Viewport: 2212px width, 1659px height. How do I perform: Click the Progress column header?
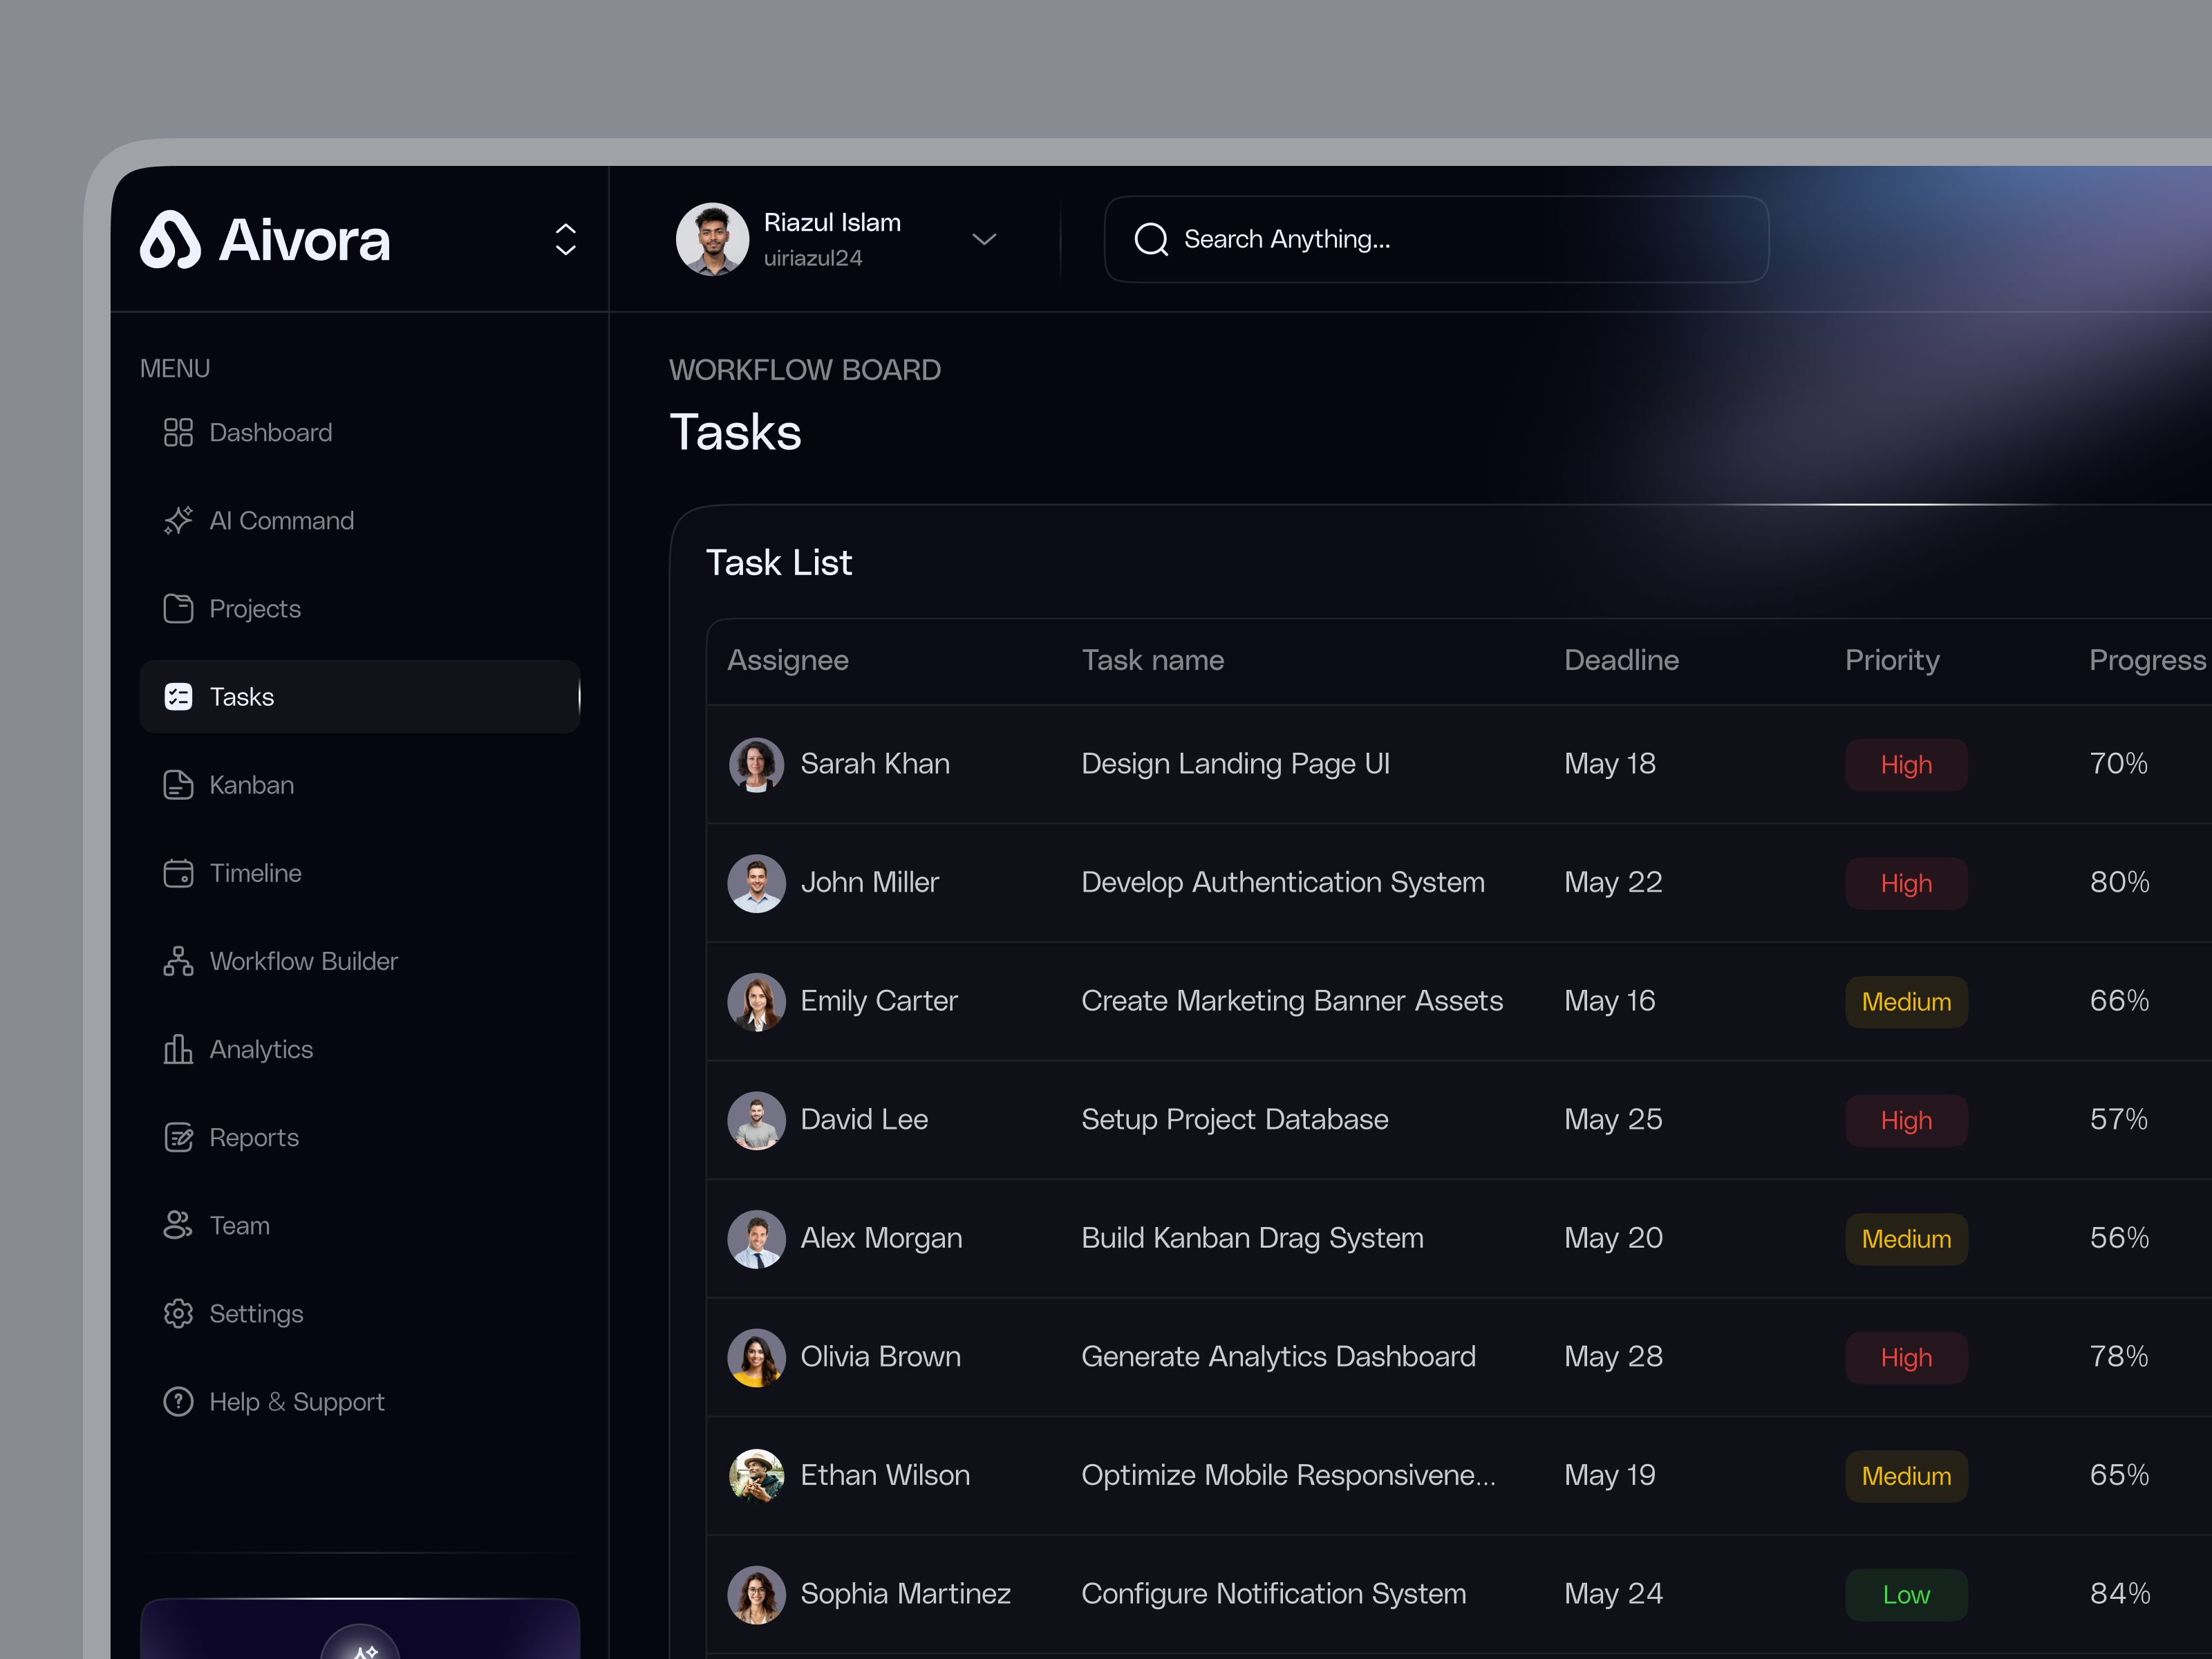(x=2147, y=660)
